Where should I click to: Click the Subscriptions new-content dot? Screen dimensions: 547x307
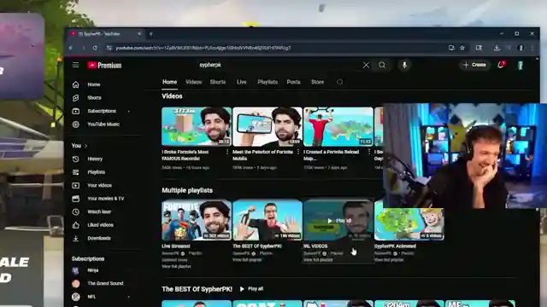129,111
